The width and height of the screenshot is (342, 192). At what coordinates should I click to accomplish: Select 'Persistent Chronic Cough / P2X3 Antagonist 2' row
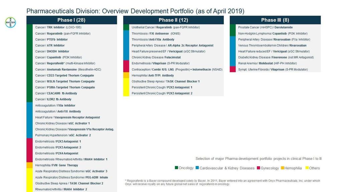tap(173, 93)
